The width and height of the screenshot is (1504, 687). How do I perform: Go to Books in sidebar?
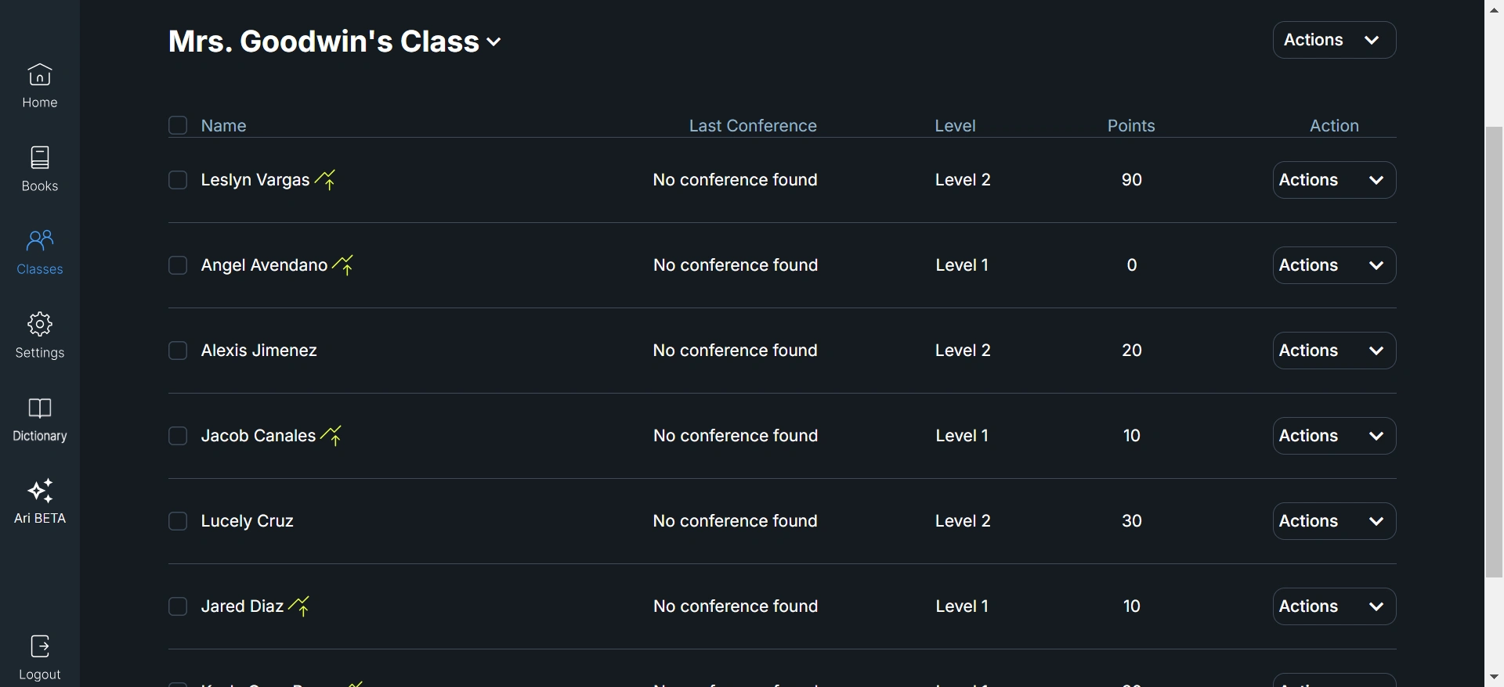click(x=40, y=159)
